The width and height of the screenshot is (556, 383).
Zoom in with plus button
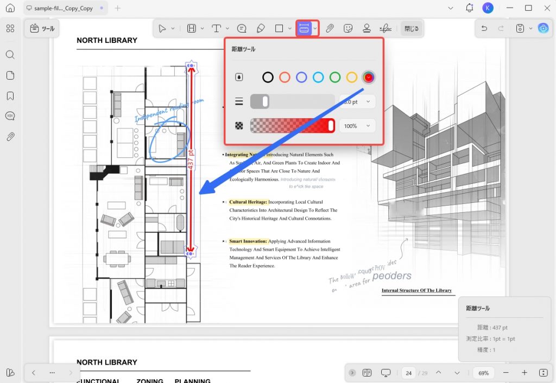pyautogui.click(x=525, y=373)
